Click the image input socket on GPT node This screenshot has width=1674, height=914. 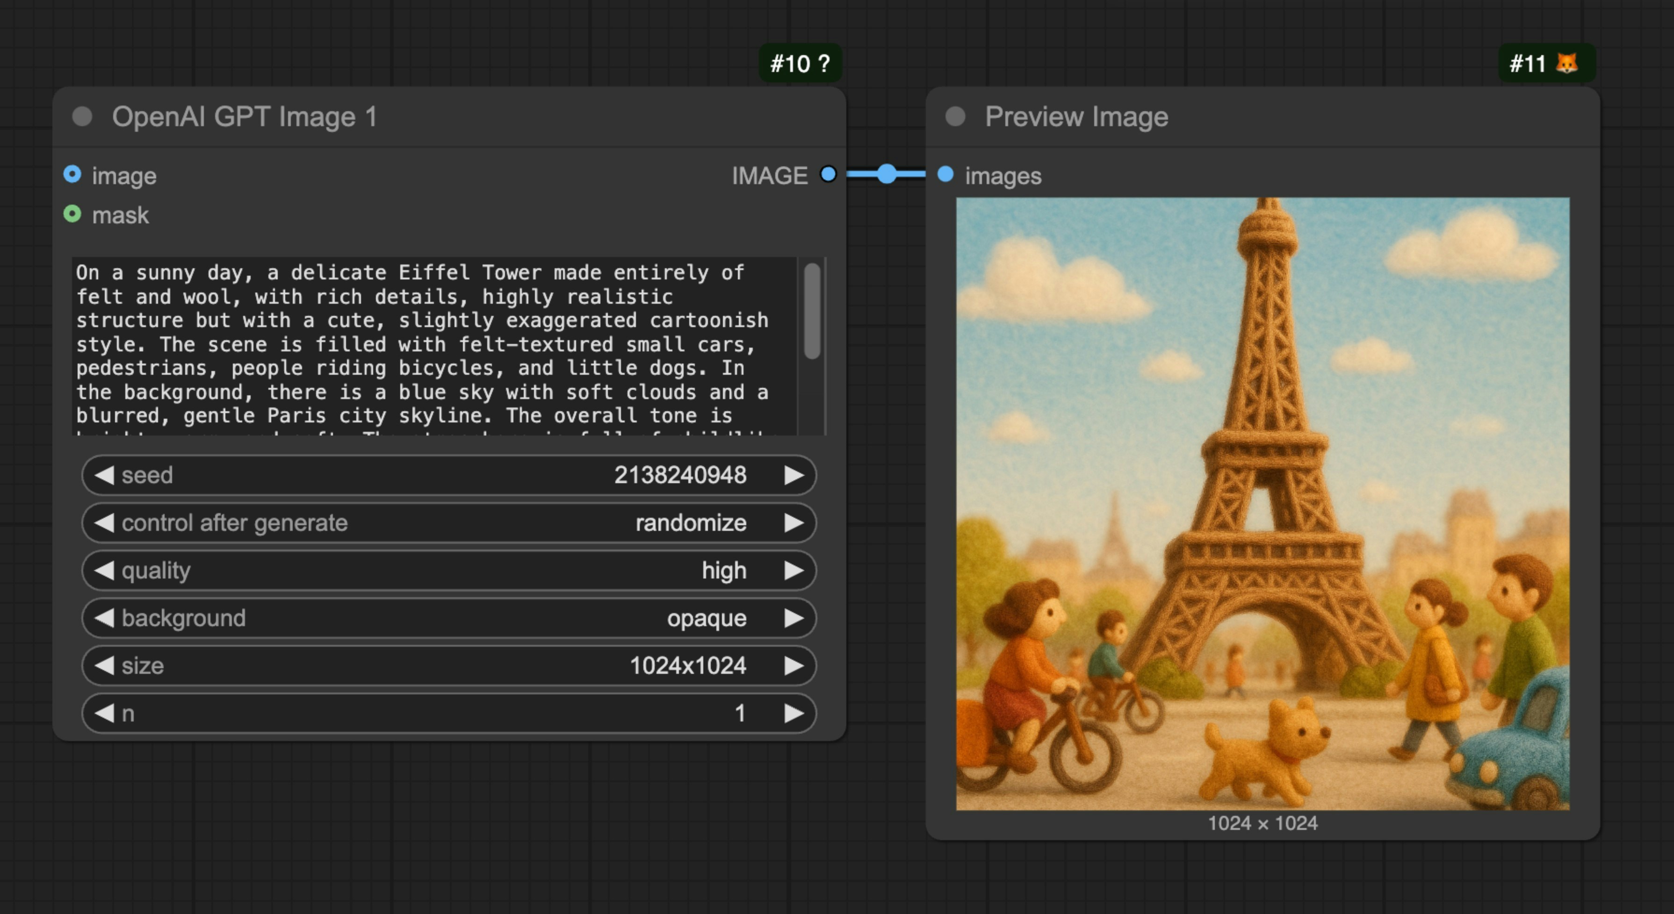pyautogui.click(x=73, y=174)
